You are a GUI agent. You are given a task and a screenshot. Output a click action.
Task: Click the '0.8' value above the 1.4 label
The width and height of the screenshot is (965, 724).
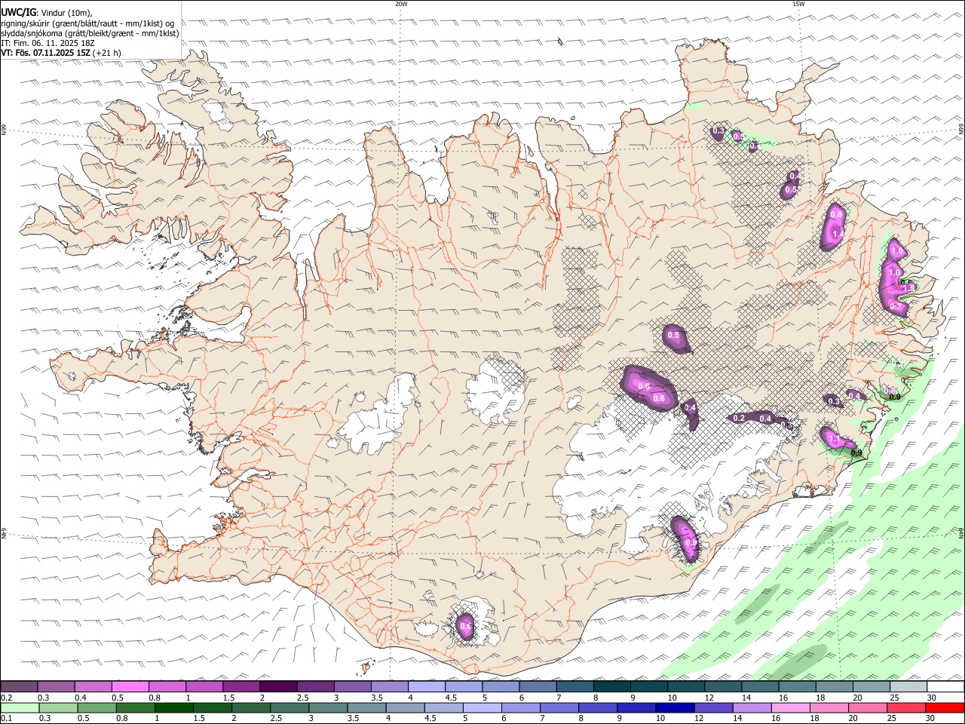tap(835, 214)
